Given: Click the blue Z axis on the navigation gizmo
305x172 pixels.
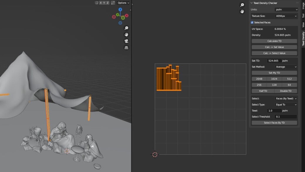Looking at the screenshot, I should click(120, 9).
